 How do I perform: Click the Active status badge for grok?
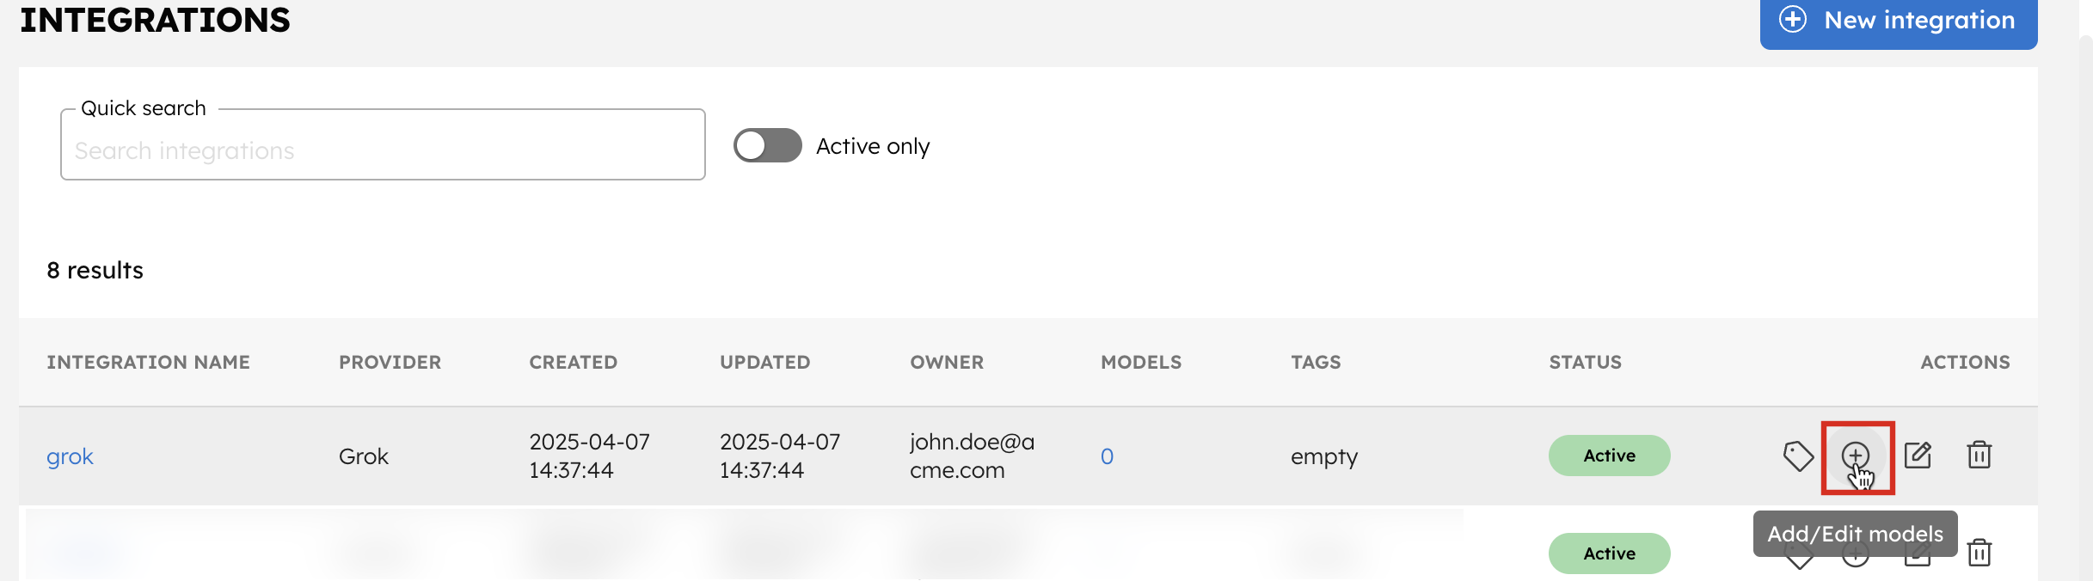1610,456
